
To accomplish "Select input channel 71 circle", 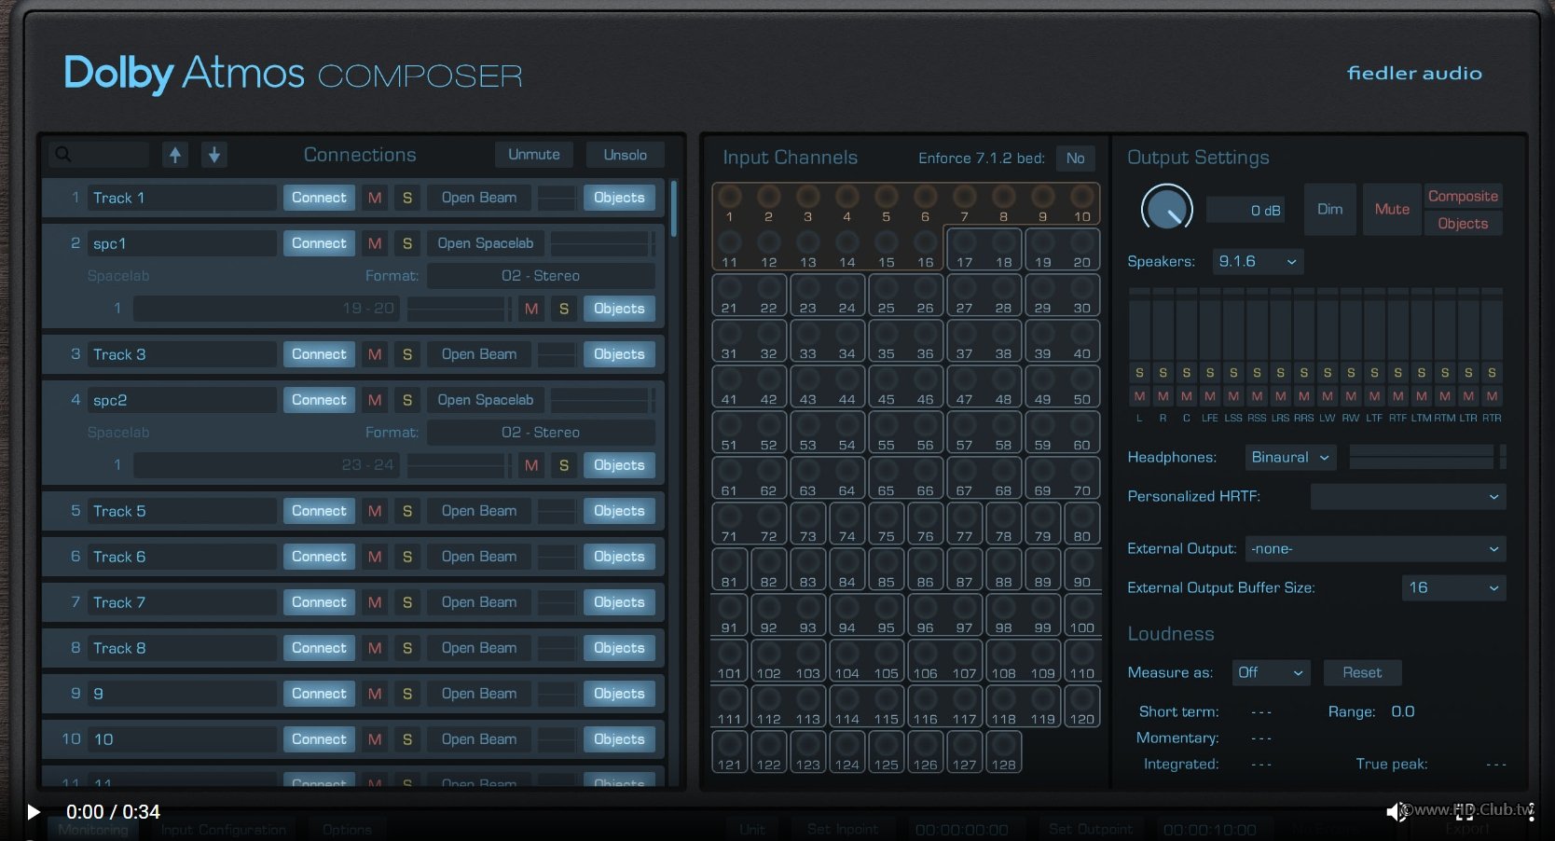I will 729,517.
